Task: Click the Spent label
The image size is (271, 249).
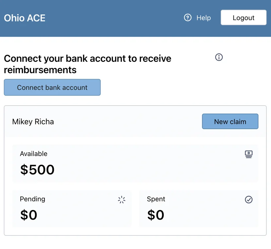Action: tap(156, 199)
